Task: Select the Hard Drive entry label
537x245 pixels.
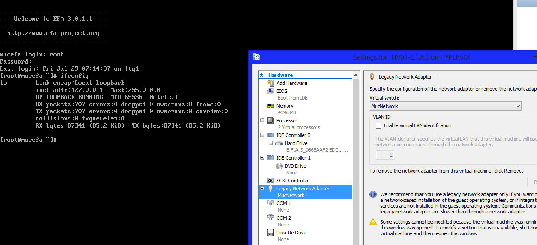Action: [296, 143]
